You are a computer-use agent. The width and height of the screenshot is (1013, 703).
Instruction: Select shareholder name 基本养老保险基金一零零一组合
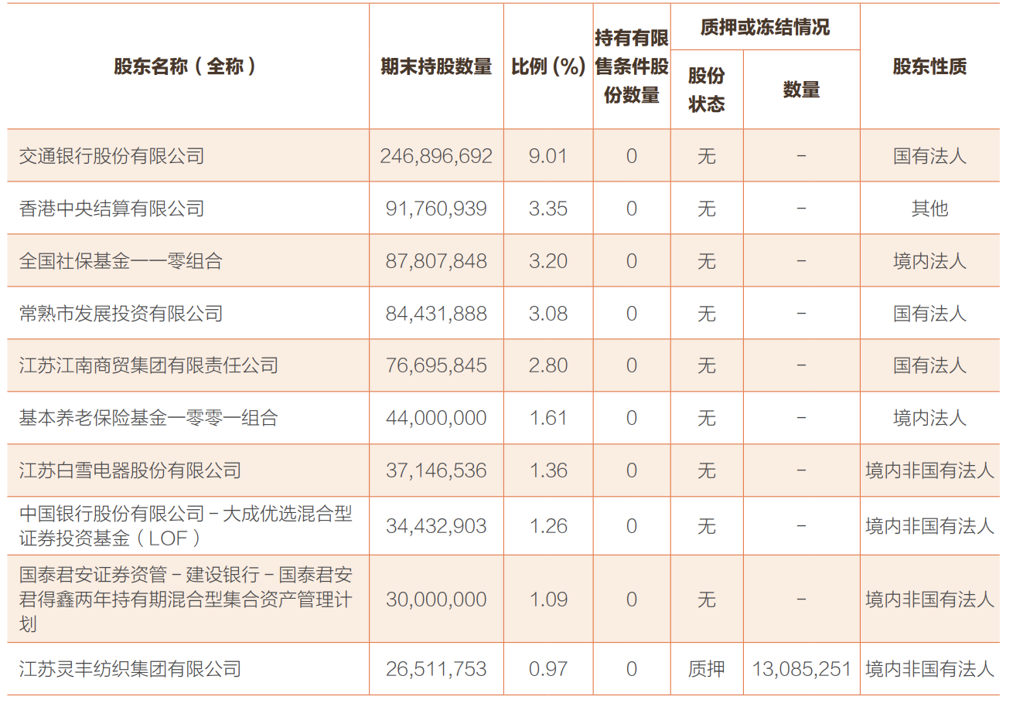point(148,418)
